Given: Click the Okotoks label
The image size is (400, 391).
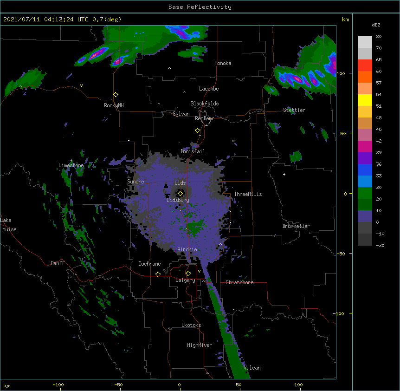Looking at the screenshot, I should pos(191,325).
